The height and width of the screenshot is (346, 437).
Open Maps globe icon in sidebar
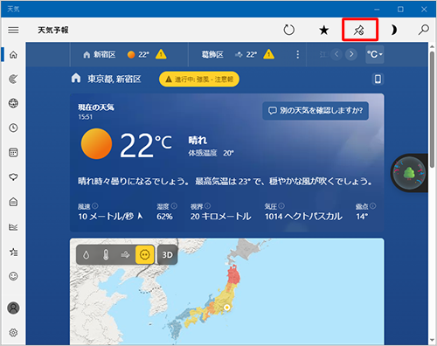coord(13,103)
